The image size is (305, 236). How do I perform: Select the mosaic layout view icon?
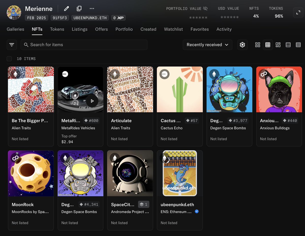278,45
